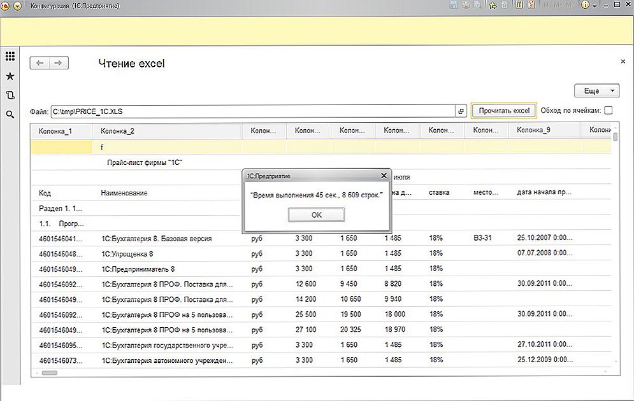
Task: Navigate back with left arrow button
Action: [40, 63]
